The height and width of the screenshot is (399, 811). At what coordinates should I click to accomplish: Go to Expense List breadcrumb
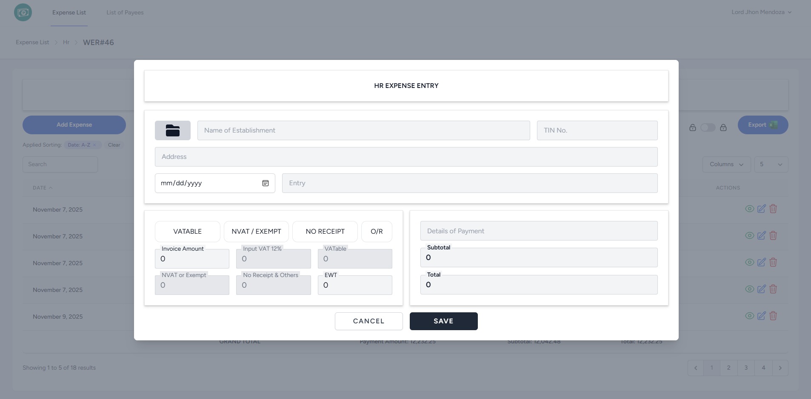(x=32, y=42)
